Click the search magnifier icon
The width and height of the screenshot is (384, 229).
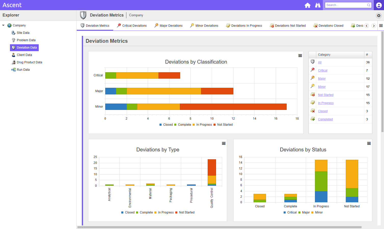pos(369,5)
